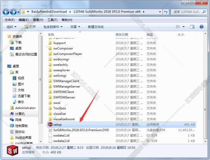Viewport: 210px width, 160px height.
Task: Open the 包含到库中 dropdown
Action: coord(53,27)
